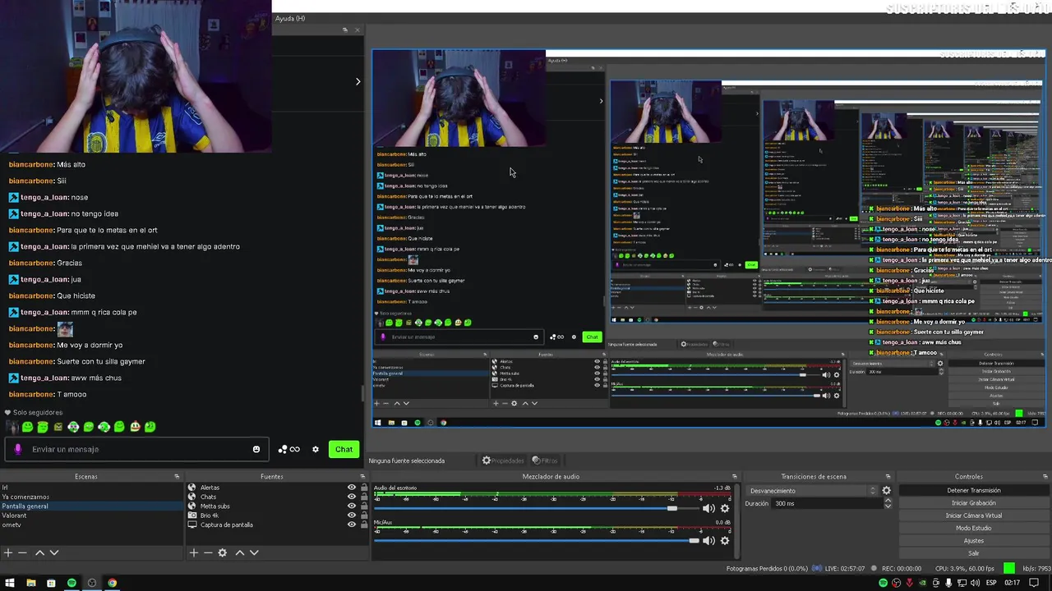Undock the Controles panel
Screen dimensions: 1052x591
point(1045,477)
